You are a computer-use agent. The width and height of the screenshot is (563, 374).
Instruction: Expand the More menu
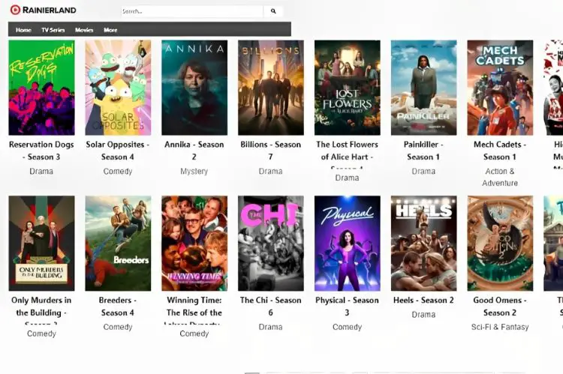click(x=110, y=30)
